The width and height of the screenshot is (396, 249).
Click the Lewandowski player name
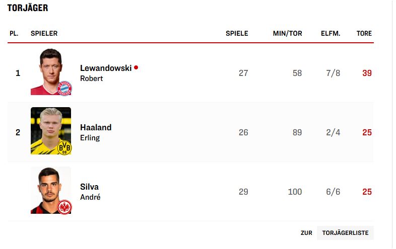coord(106,68)
